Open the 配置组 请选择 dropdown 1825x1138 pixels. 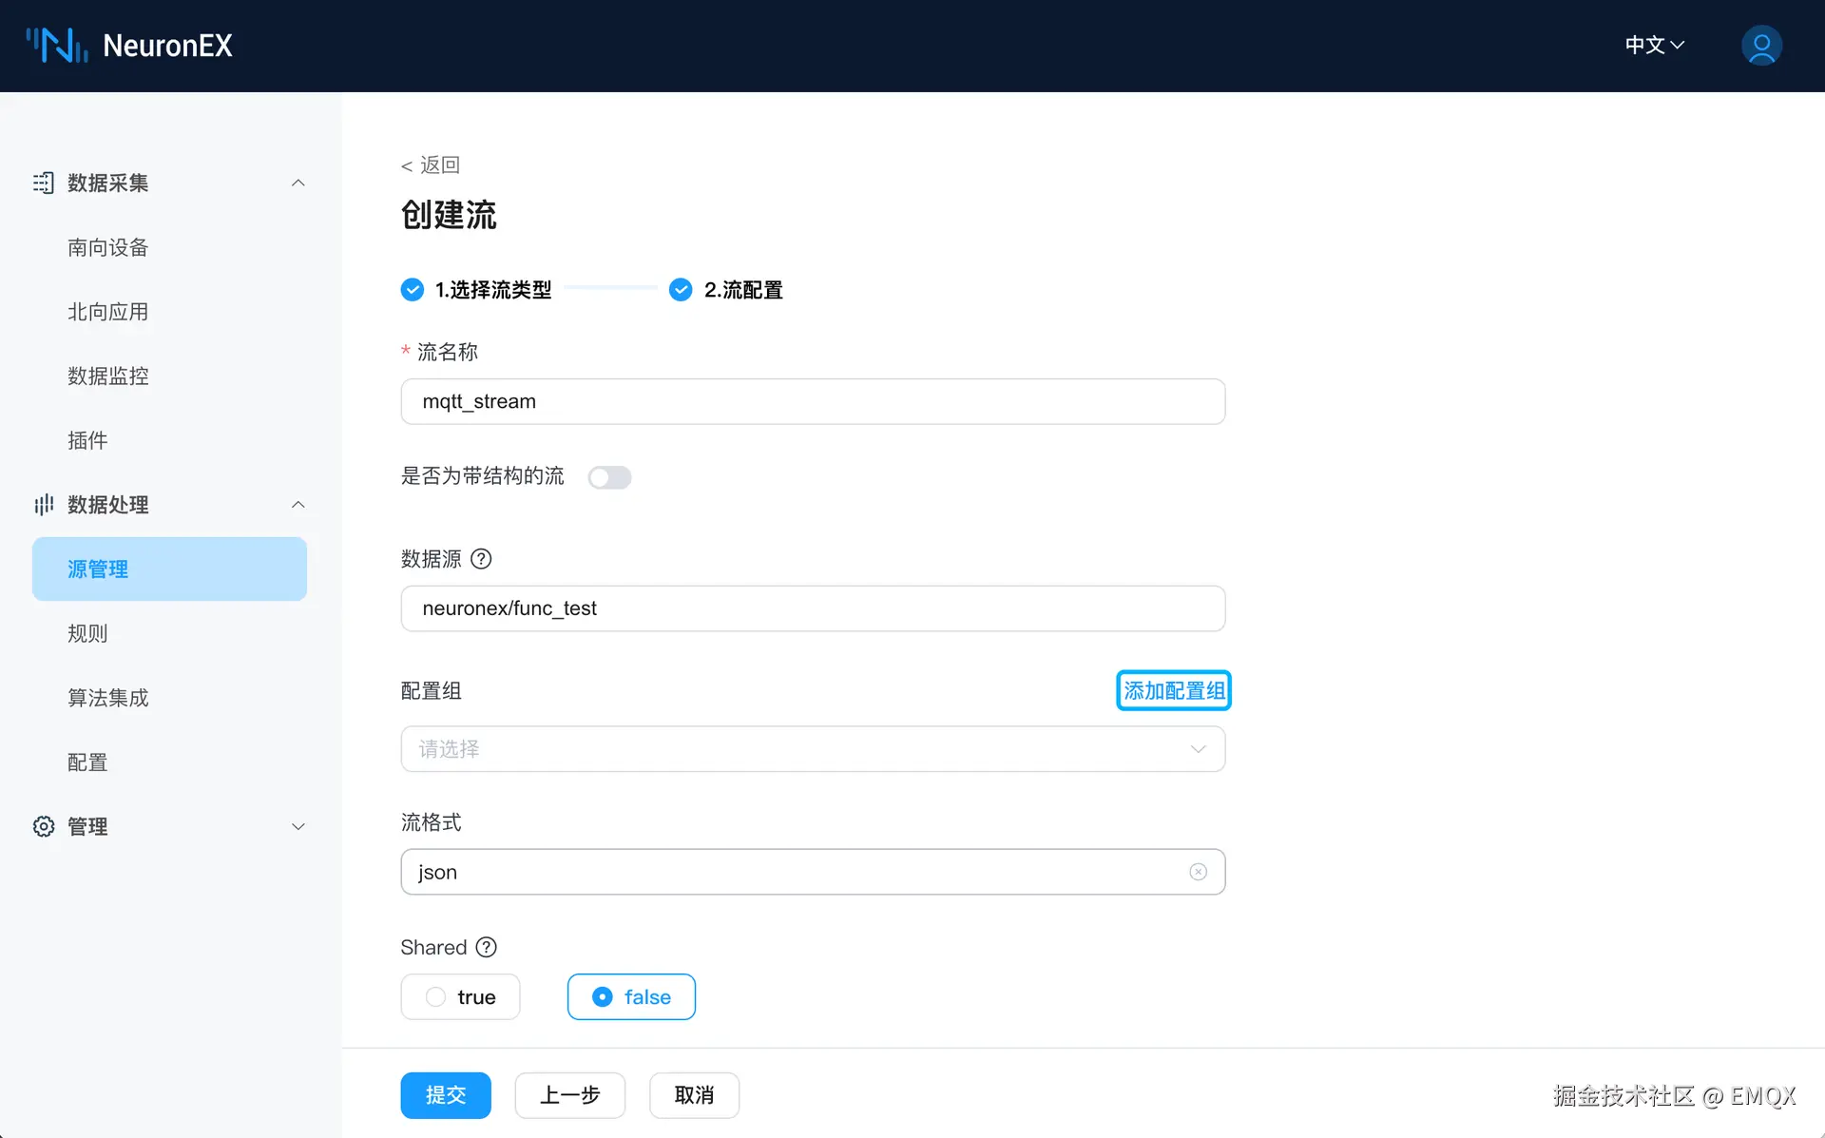(813, 749)
